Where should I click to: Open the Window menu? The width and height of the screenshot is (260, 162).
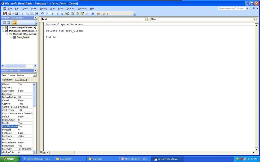coord(83,8)
